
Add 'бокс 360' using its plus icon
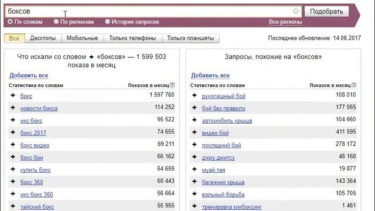[x=13, y=182]
